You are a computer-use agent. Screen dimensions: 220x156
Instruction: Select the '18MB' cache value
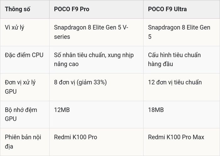156,110
